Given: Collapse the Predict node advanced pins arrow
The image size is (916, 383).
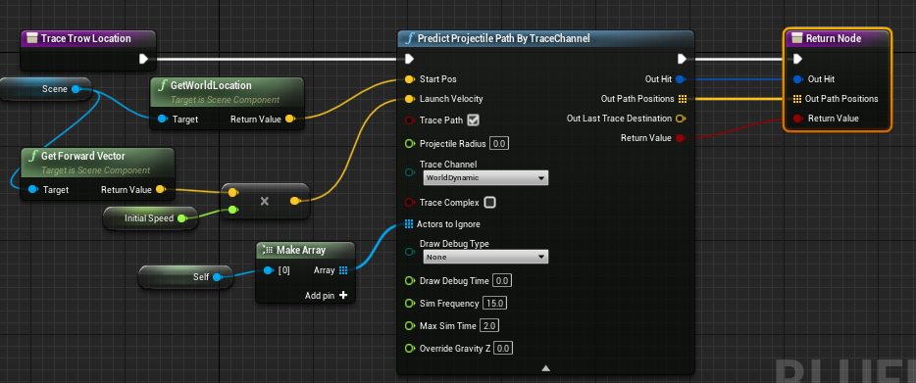Looking at the screenshot, I should click(545, 368).
